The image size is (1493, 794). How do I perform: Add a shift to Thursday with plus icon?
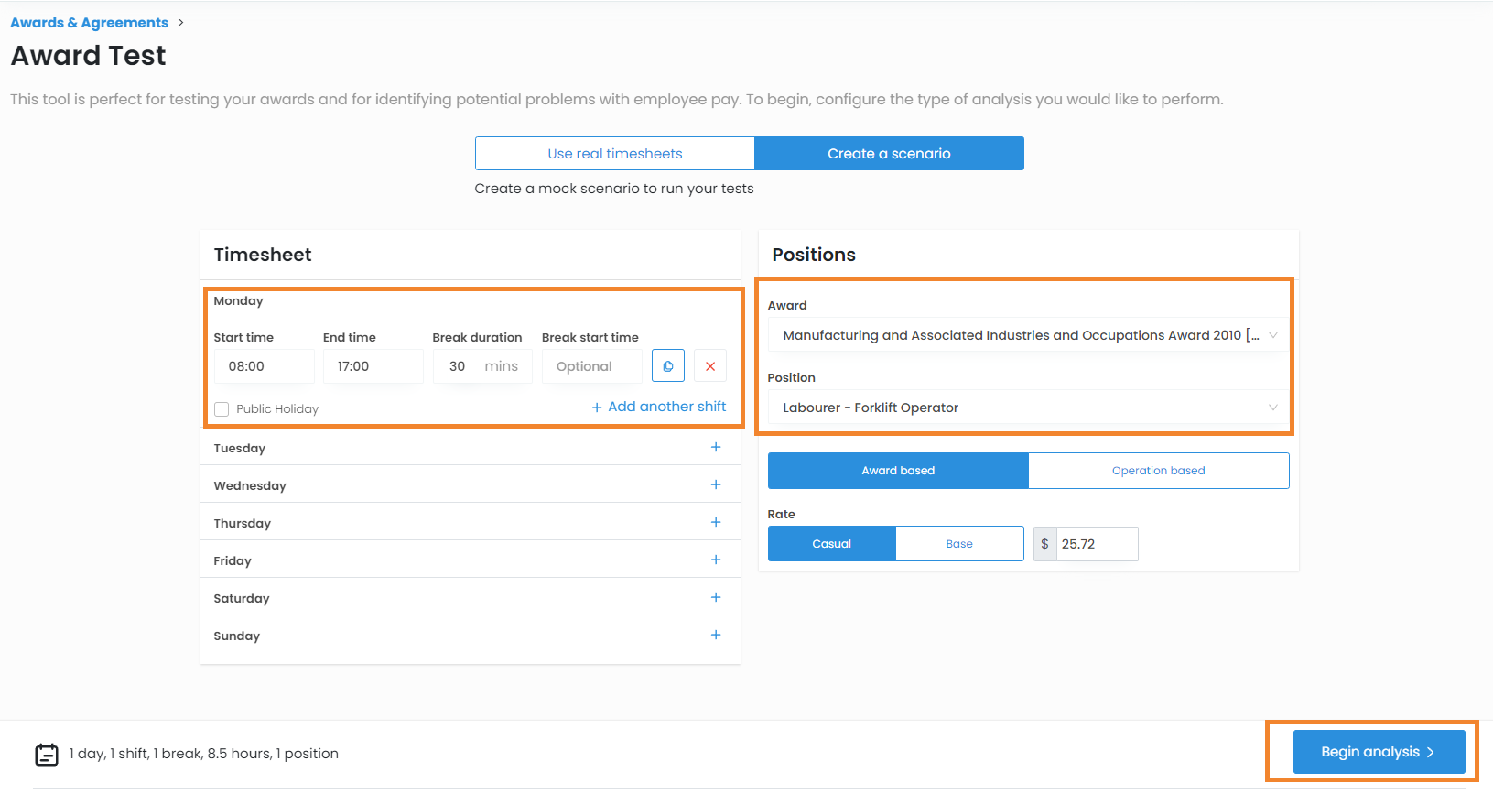point(716,522)
